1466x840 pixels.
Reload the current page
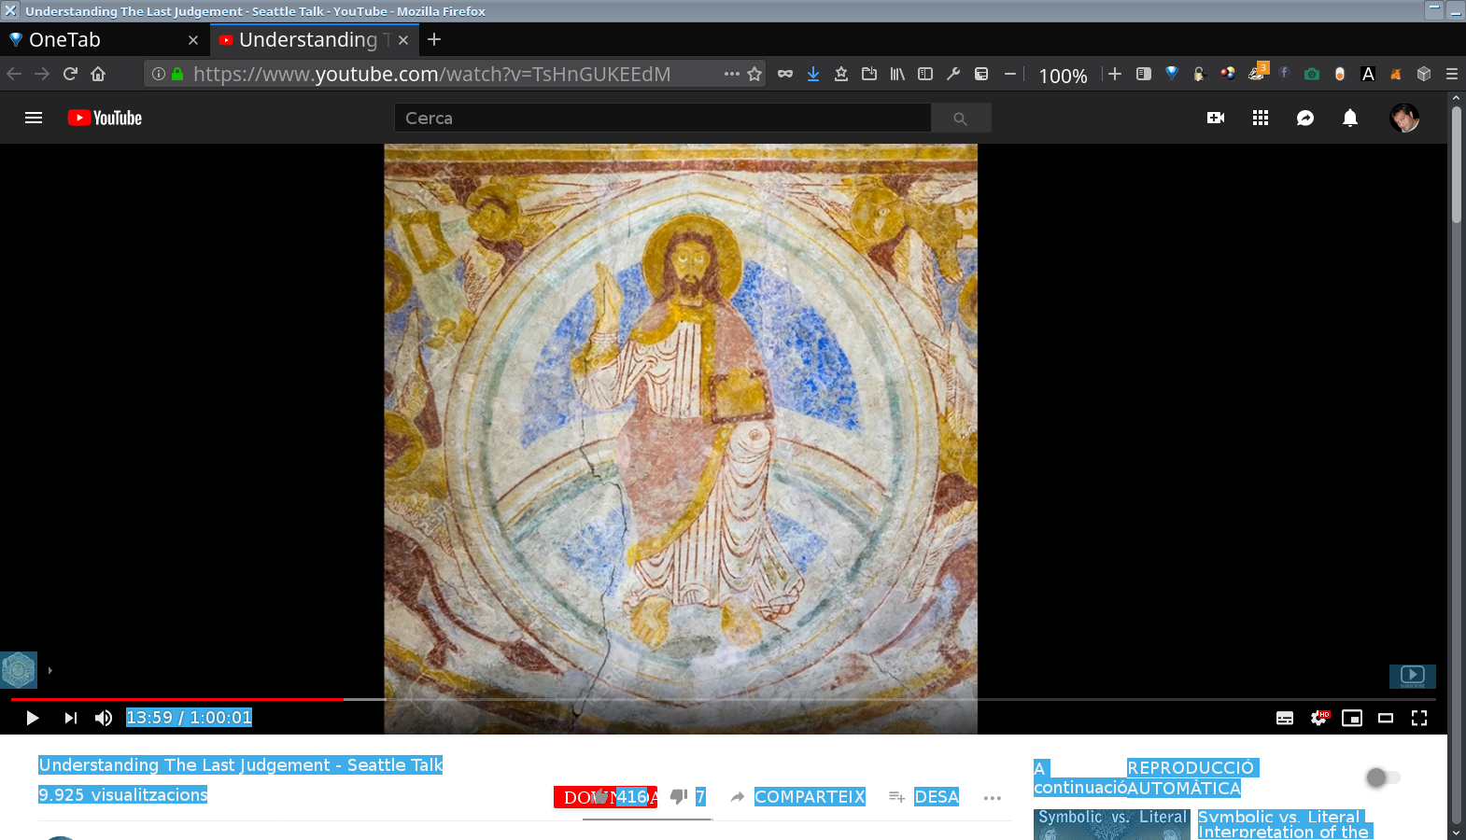70,74
